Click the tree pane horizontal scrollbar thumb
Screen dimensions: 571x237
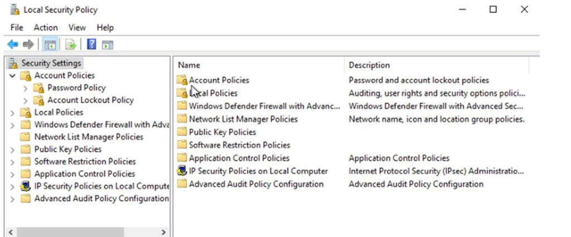click(70, 233)
